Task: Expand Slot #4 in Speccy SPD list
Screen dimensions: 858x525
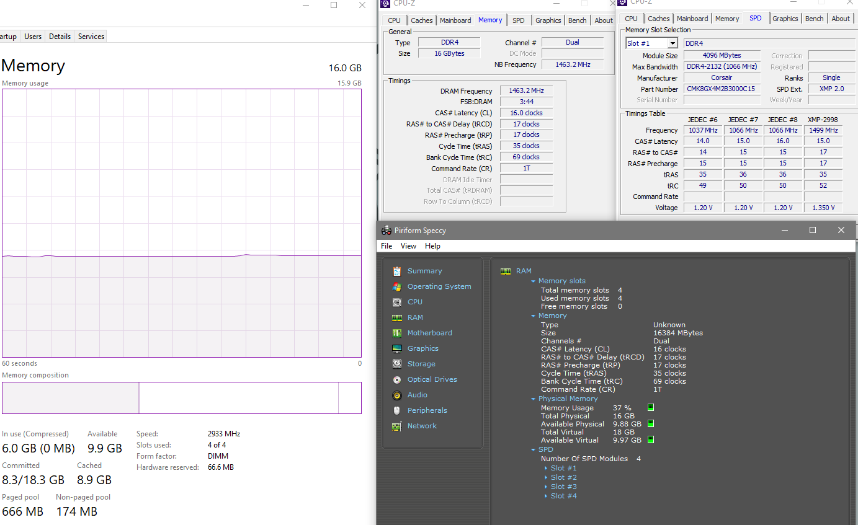Action: click(546, 496)
